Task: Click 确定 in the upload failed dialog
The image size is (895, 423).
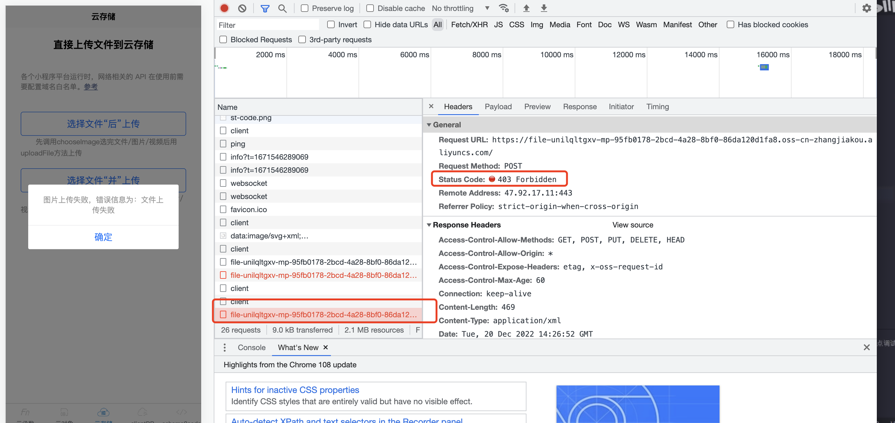Action: (103, 237)
